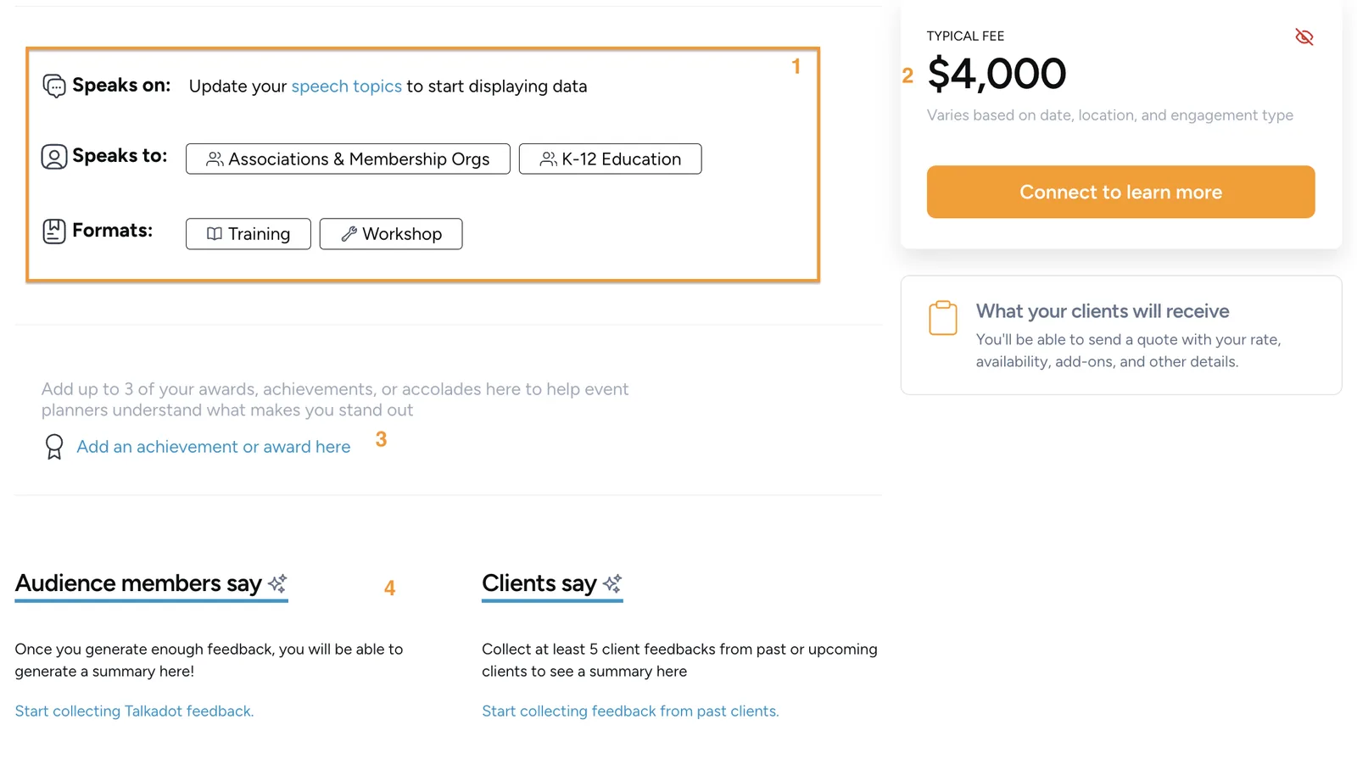Image resolution: width=1357 pixels, height=764 pixels.
Task: Click the book icon in Training tag
Action: point(215,234)
